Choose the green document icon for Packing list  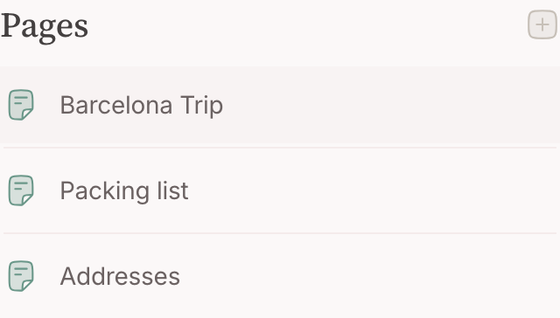(x=21, y=190)
